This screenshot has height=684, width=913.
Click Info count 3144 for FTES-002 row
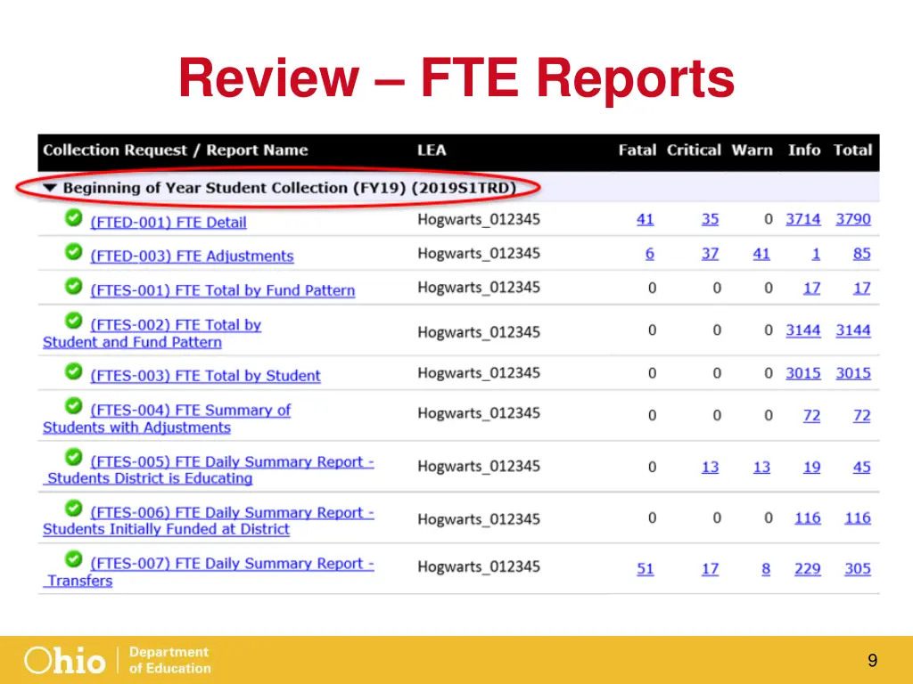[803, 330]
